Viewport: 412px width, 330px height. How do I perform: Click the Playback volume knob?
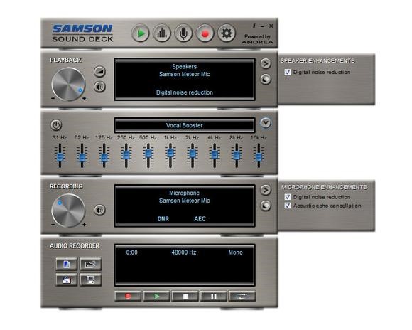tap(68, 84)
